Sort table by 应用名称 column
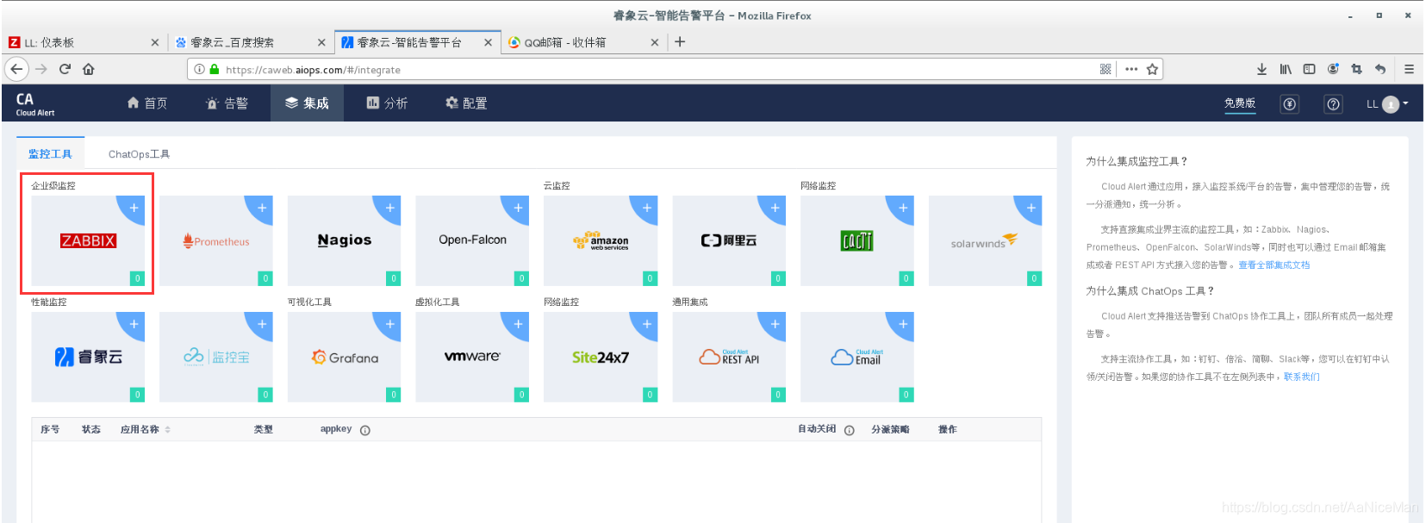 145,429
